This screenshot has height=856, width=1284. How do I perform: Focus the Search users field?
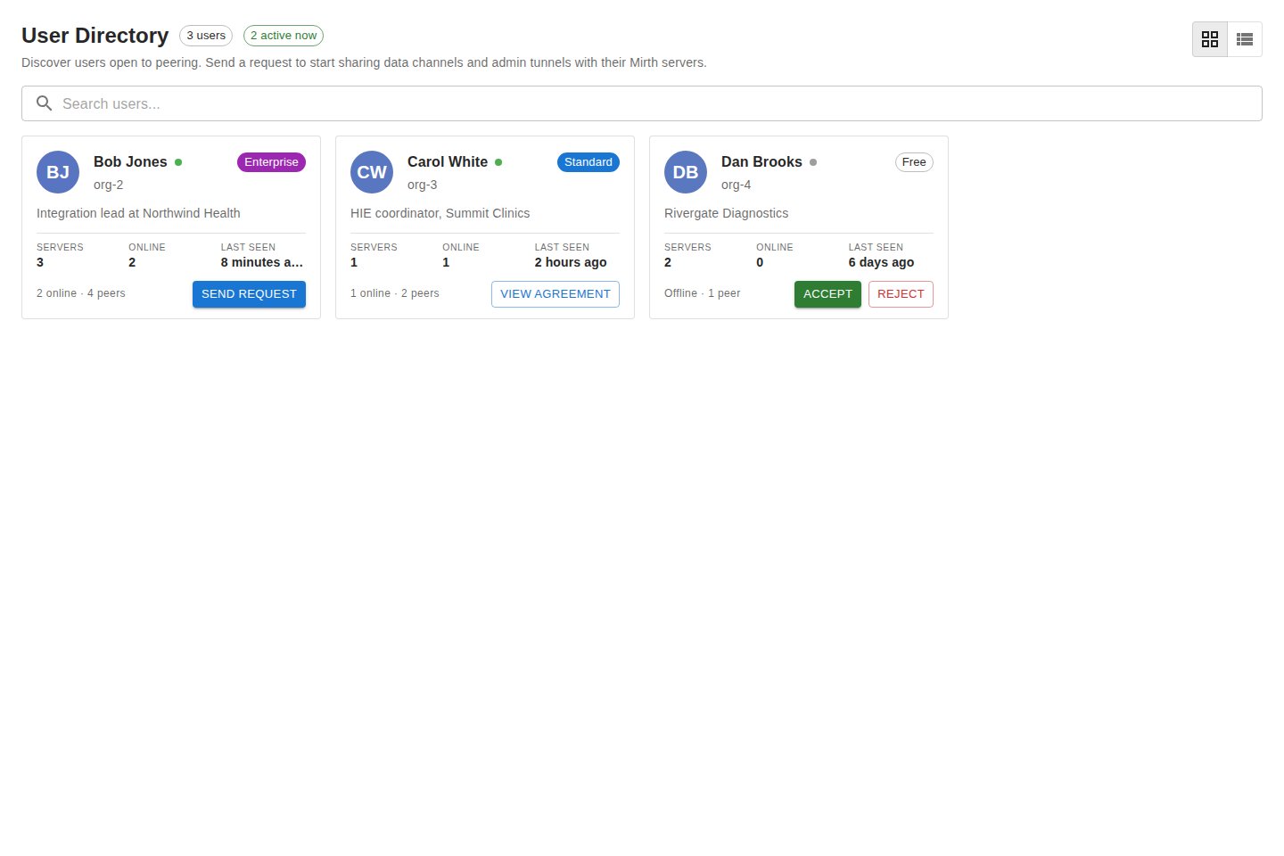tap(642, 103)
